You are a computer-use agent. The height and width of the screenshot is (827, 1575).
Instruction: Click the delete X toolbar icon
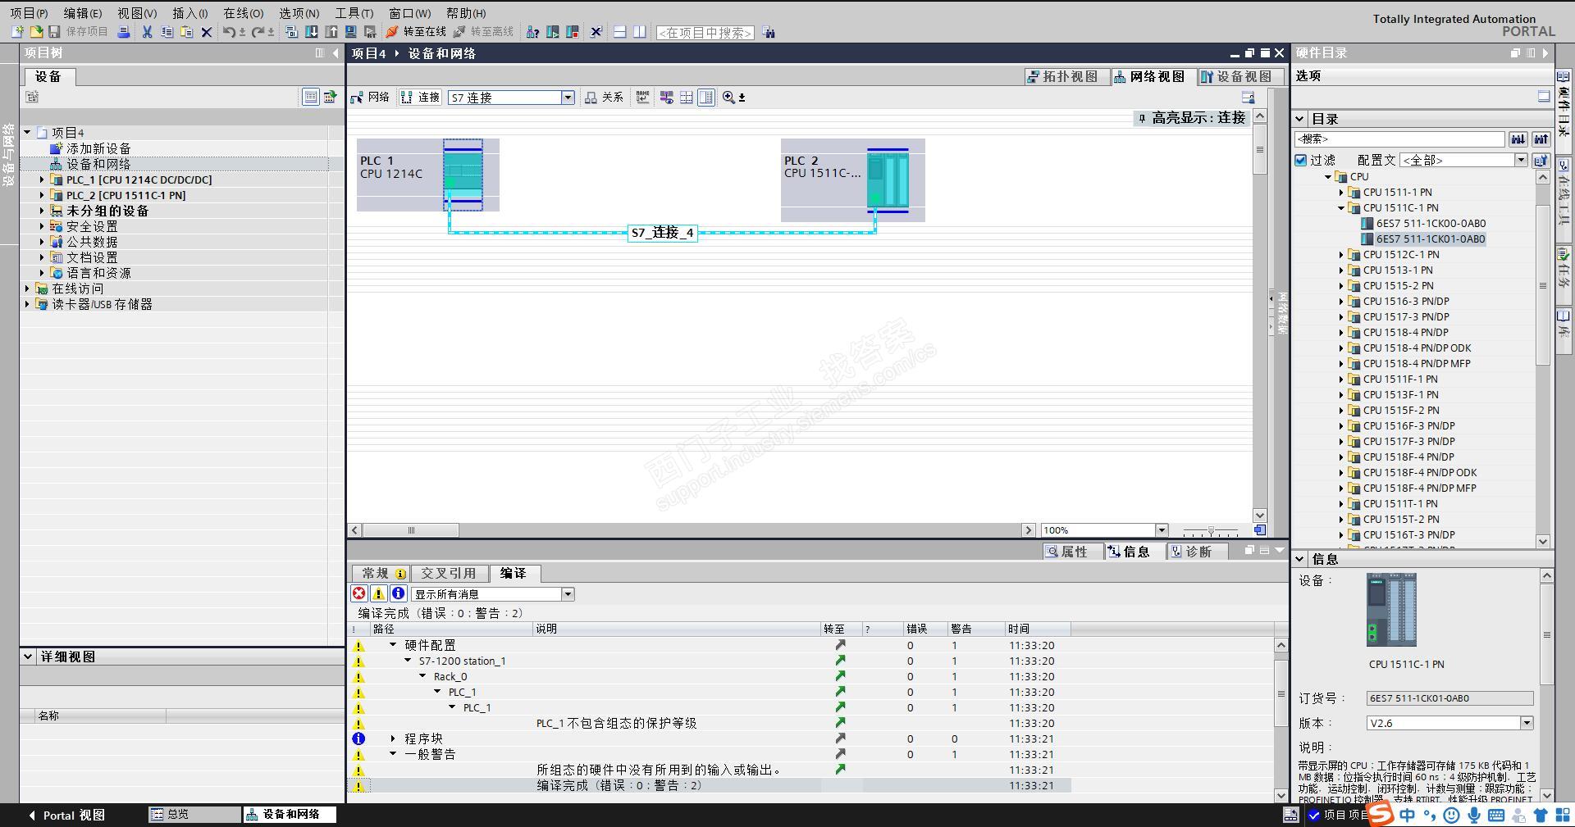point(207,32)
